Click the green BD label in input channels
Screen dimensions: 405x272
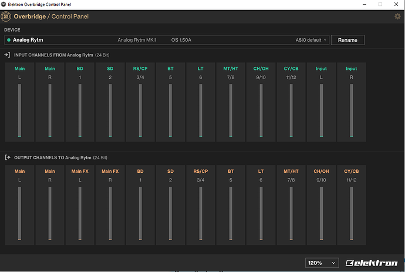pos(80,69)
